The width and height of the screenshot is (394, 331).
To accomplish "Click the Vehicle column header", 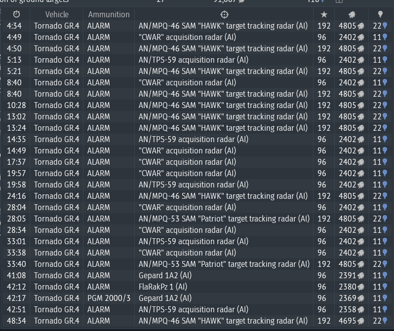I will [57, 15].
